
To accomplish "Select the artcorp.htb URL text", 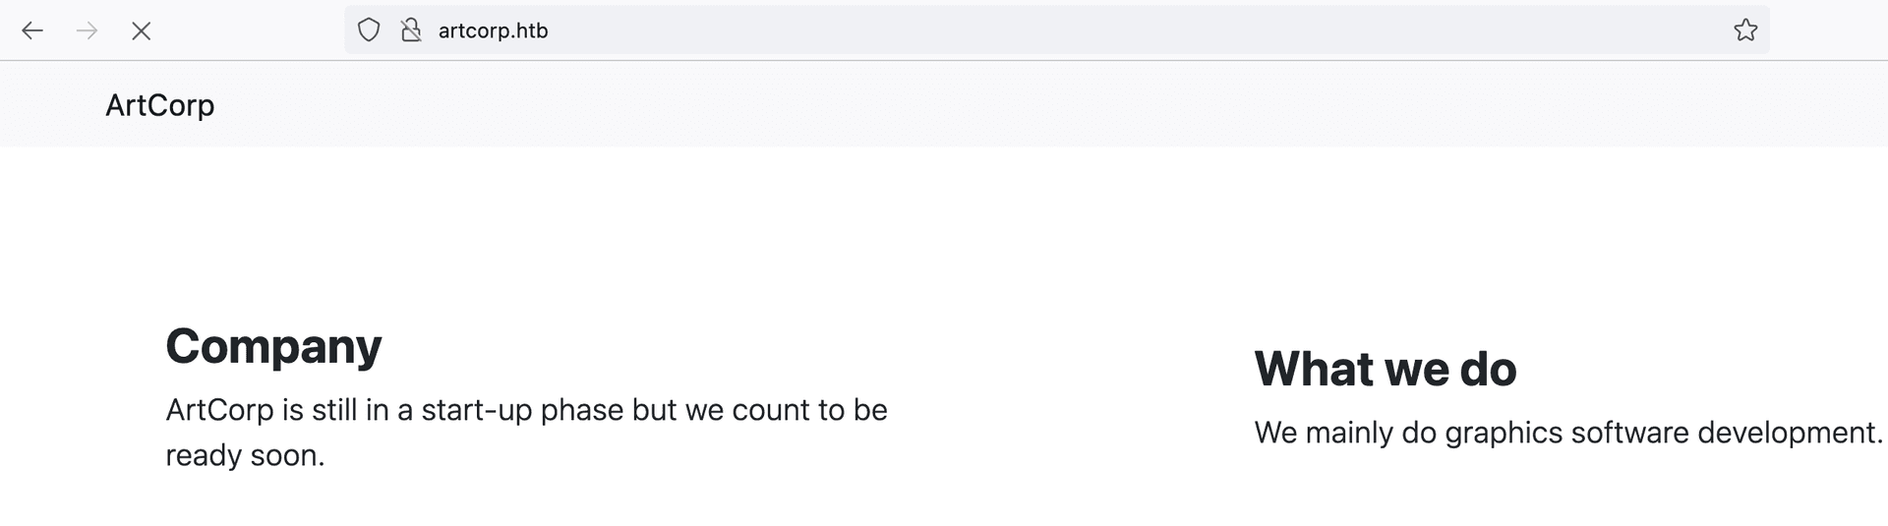I will [x=493, y=30].
